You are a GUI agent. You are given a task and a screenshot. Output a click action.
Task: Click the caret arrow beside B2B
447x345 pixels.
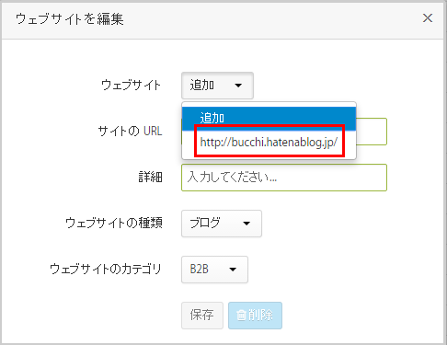[x=233, y=270]
